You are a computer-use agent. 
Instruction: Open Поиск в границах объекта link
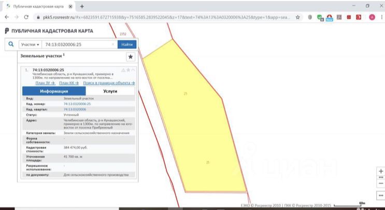click(109, 83)
